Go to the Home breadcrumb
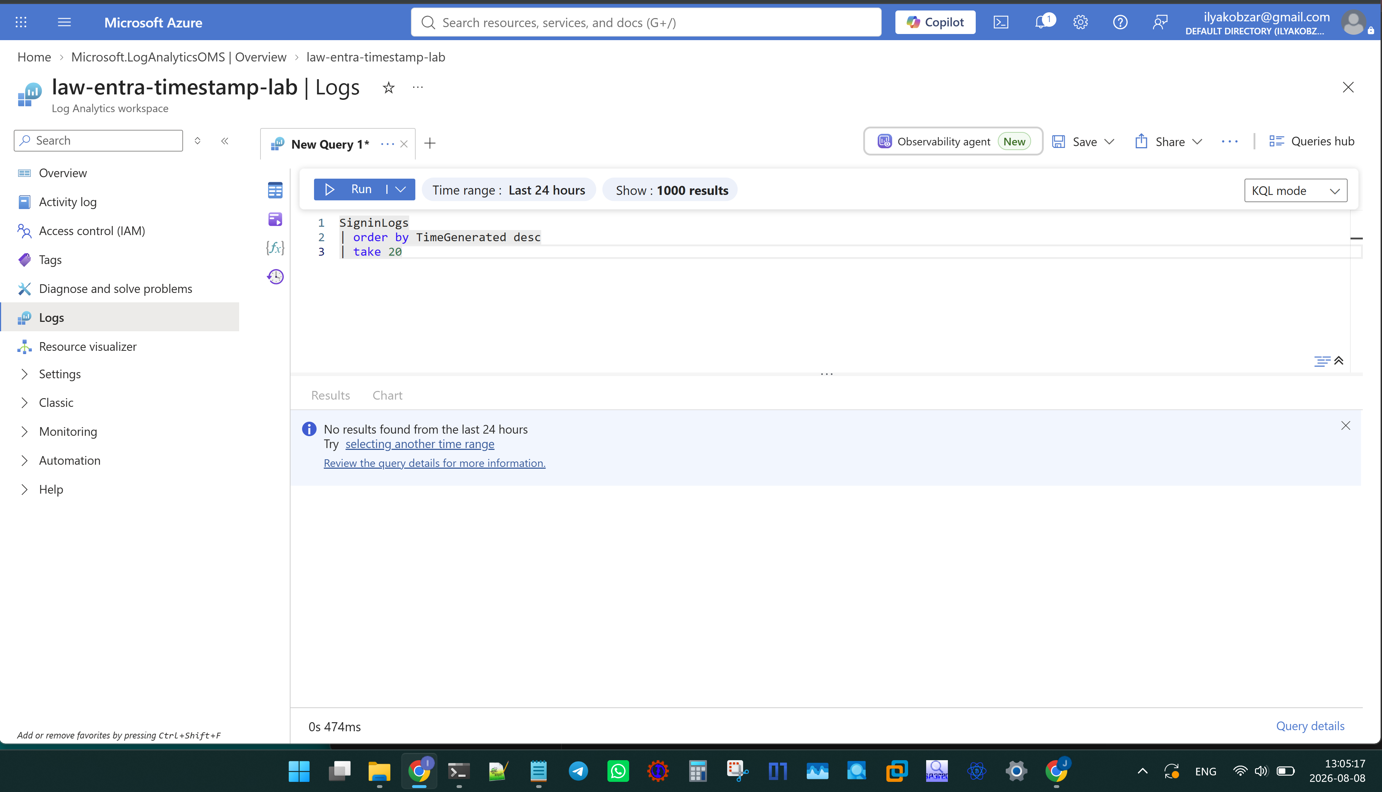Screen dimensions: 1382x792 click(x=34, y=57)
